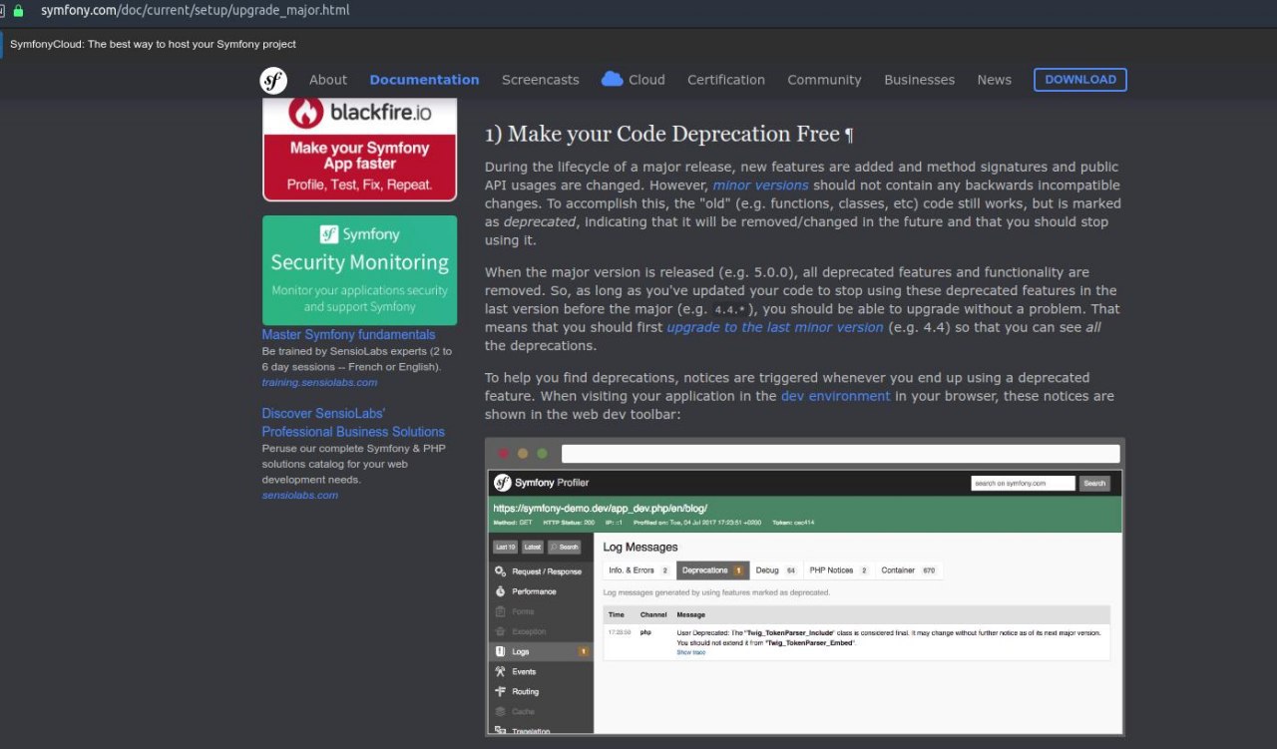Screen dimensions: 1277x749
Task: Click the blackfire.io flame logo
Action: 305,113
